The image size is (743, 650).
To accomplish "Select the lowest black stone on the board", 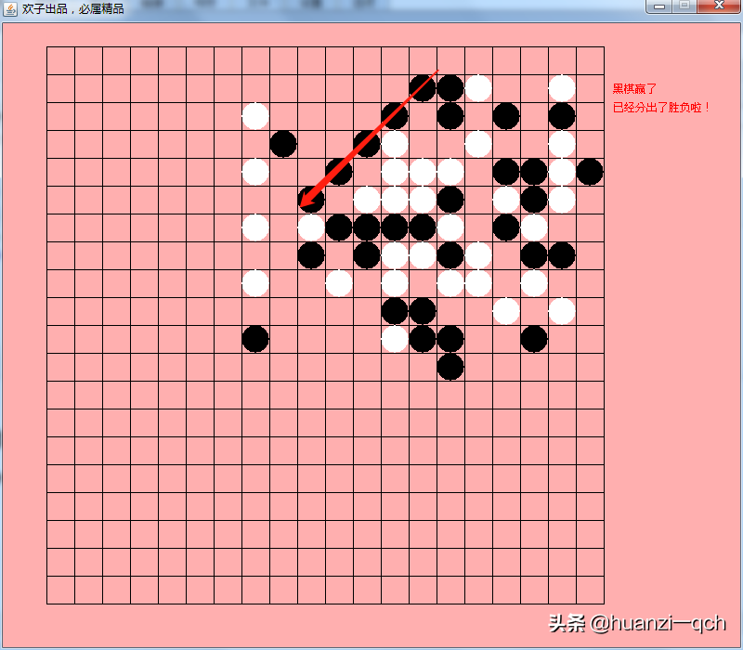I will point(450,367).
